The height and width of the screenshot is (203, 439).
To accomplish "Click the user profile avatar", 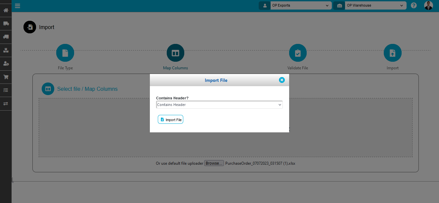I will pos(428,6).
